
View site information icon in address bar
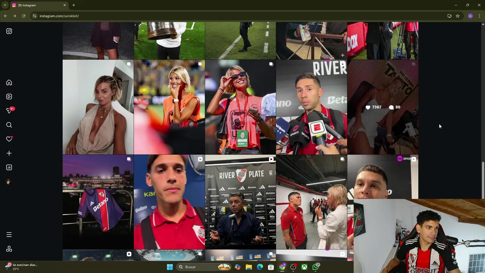pos(34,16)
